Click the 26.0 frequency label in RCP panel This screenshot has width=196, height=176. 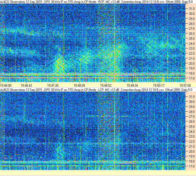tap(192, 34)
